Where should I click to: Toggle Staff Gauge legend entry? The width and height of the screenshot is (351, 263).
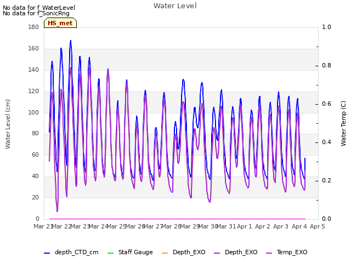130,252
